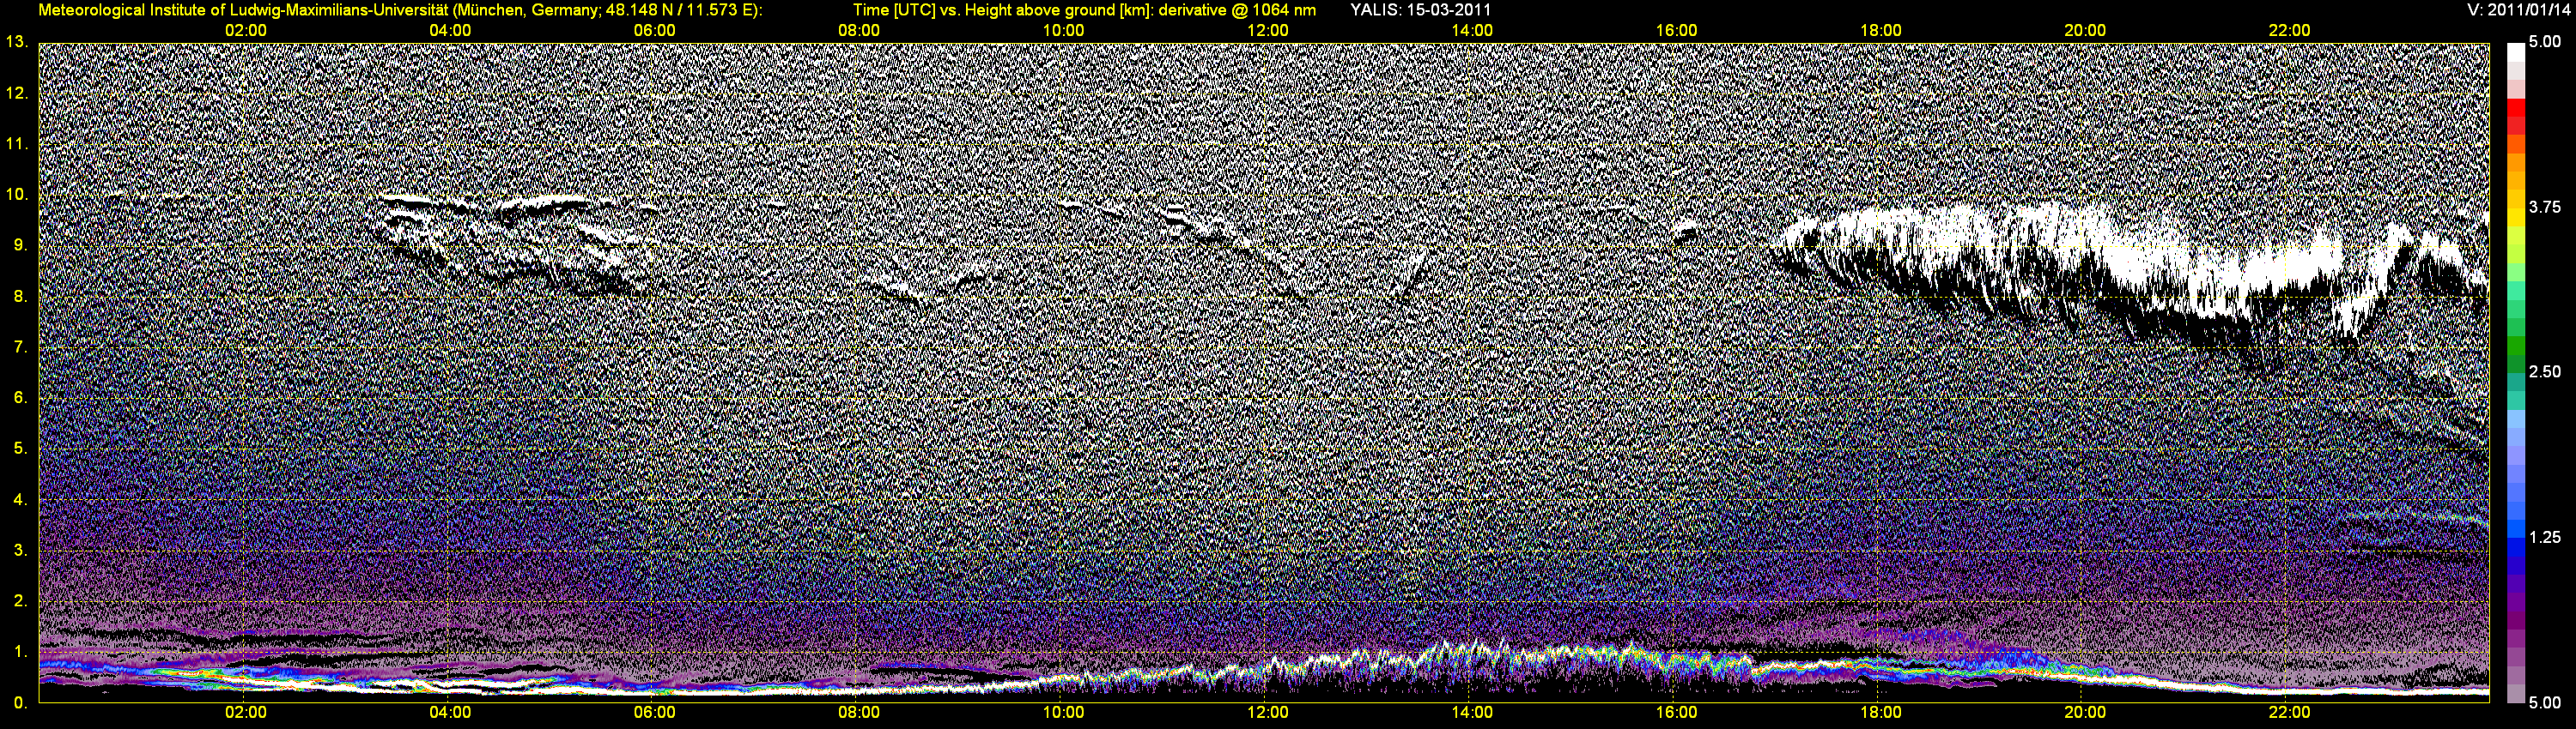This screenshot has width=2576, height=729.
Task: Click the 12 km height axis label
Action: (x=17, y=93)
